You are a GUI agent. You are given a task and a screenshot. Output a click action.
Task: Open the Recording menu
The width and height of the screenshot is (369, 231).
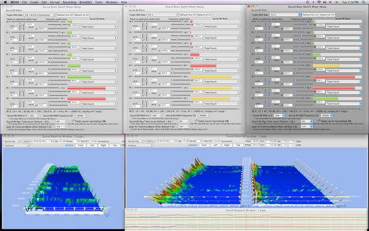pyautogui.click(x=69, y=2)
